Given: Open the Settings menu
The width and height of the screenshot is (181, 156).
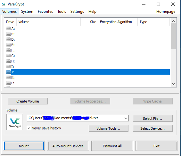Looking at the screenshot, I should coord(77,12).
